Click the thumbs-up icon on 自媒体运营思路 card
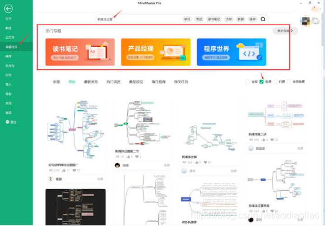This screenshot has width=325, height=226. [263, 211]
